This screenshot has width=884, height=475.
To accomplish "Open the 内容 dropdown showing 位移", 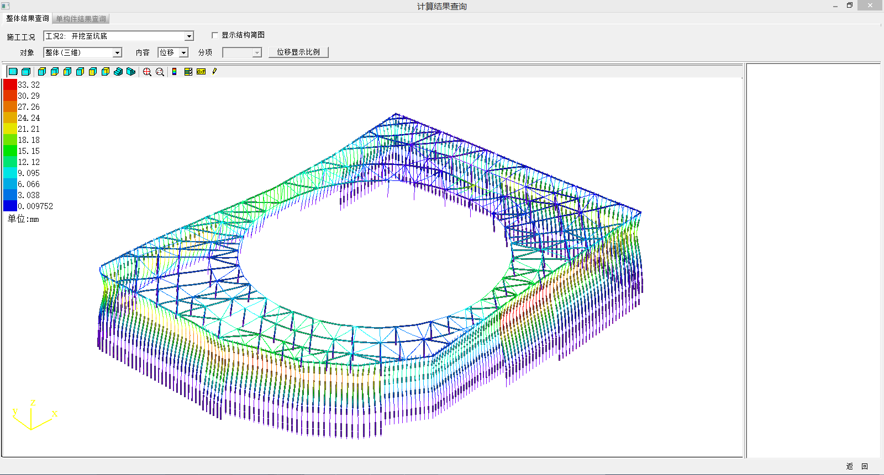I will (x=184, y=53).
